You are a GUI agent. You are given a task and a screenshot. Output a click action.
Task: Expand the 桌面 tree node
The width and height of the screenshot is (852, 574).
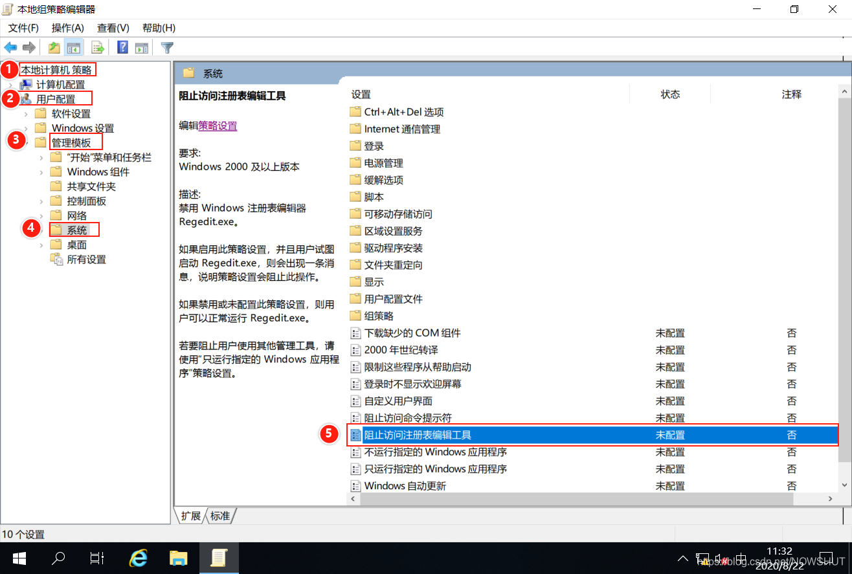click(41, 245)
